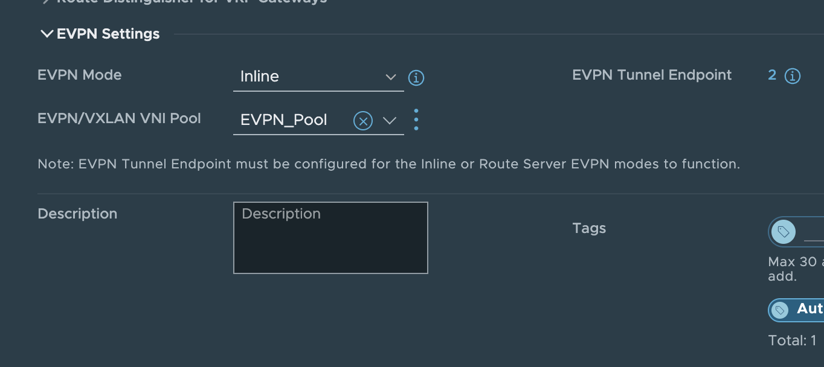Open the EVPN Mode dropdown

(390, 77)
